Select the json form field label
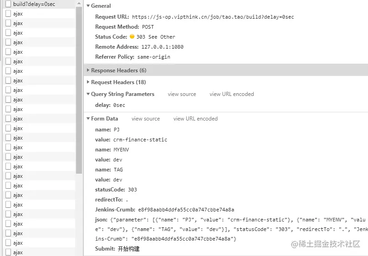This screenshot has width=368, height=256. (x=101, y=220)
